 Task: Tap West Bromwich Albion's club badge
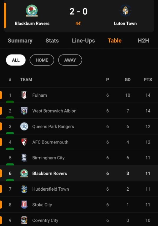click(24, 111)
